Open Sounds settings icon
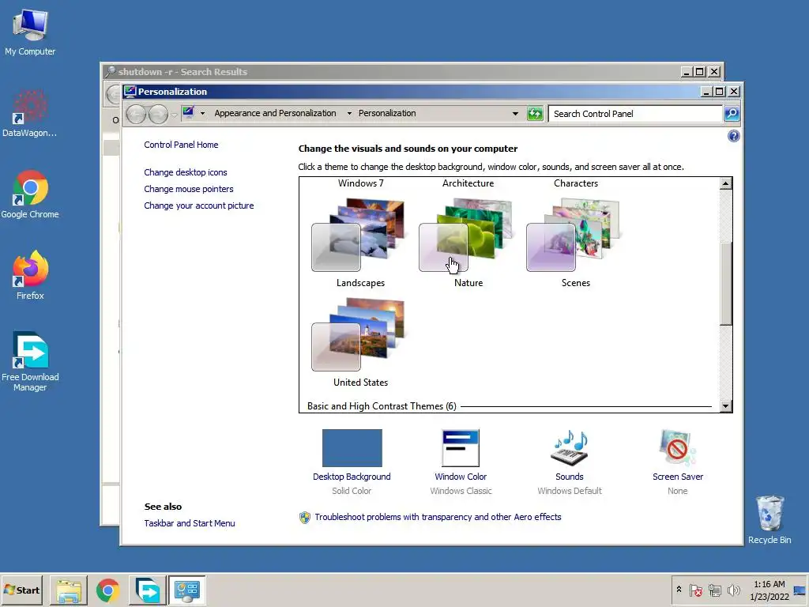This screenshot has height=607, width=809. point(569,448)
